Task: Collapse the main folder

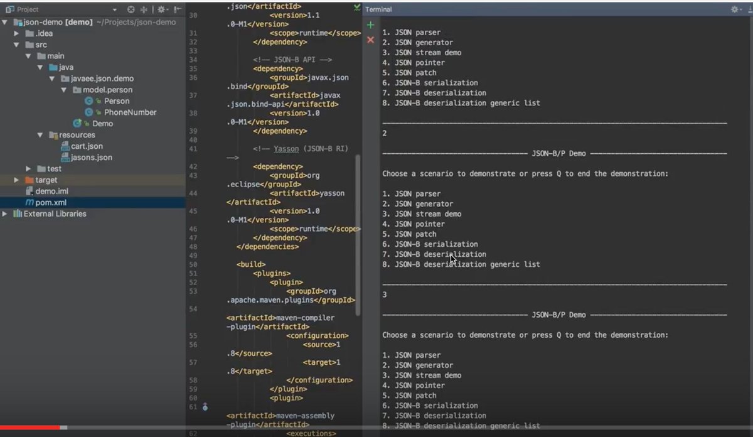Action: pyautogui.click(x=28, y=56)
